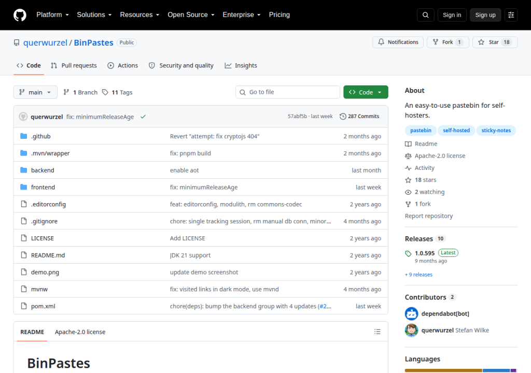This screenshot has height=373, width=531.
Task: Click the Sign up button
Action: [485, 15]
